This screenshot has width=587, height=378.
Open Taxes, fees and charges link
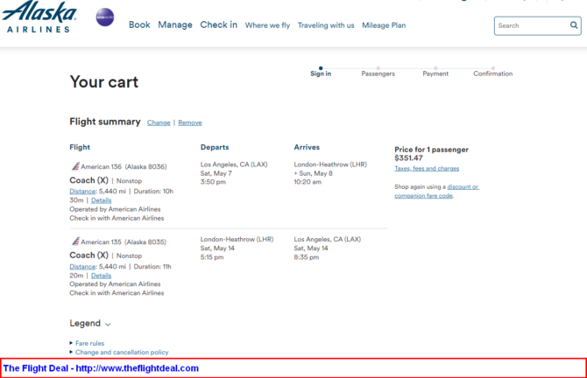coord(427,169)
